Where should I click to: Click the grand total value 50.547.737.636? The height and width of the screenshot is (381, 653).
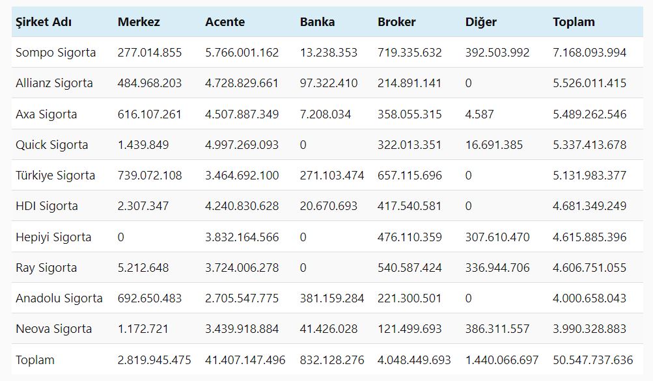coord(592,360)
